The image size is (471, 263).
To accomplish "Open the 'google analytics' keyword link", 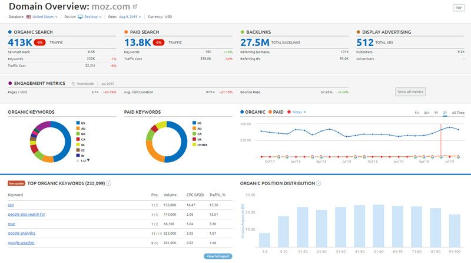I will 22,233.
